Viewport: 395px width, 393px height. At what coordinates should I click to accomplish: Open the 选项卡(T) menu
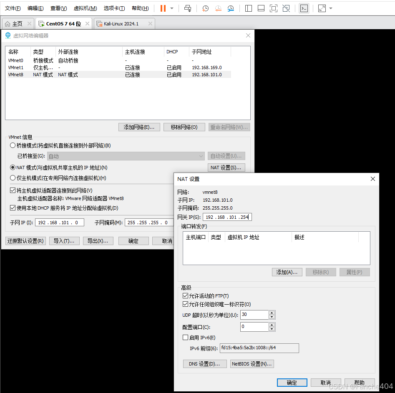click(x=114, y=8)
